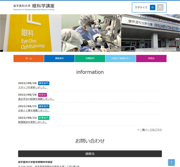Click the back-to-top arrow button
Screen dimensions: 180x167
171,162
